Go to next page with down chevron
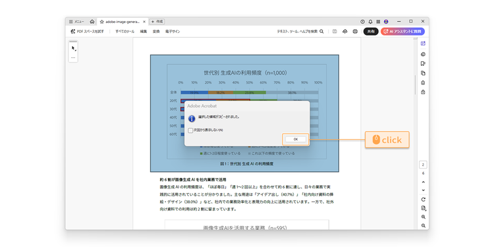 pyautogui.click(x=423, y=190)
